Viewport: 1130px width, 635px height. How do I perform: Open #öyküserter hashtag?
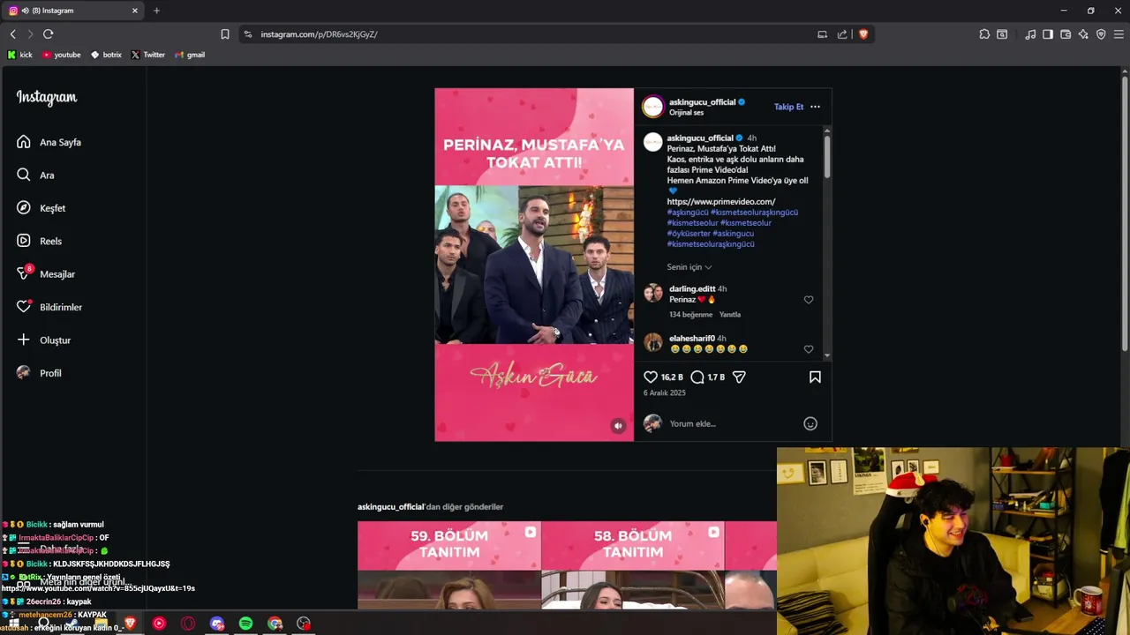[x=688, y=234]
